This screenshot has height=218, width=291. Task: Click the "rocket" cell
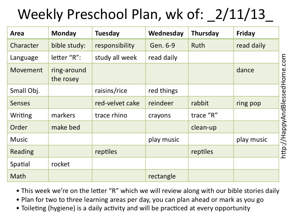(x=61, y=164)
